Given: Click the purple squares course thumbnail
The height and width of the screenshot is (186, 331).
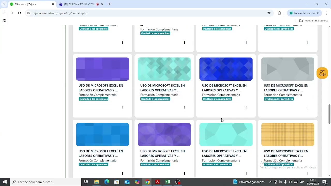Looking at the screenshot, I should pos(102,69).
